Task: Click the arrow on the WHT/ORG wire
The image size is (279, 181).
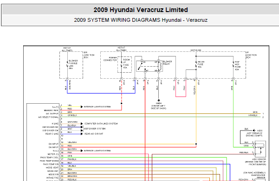Action: pyautogui.click(x=82, y=124)
